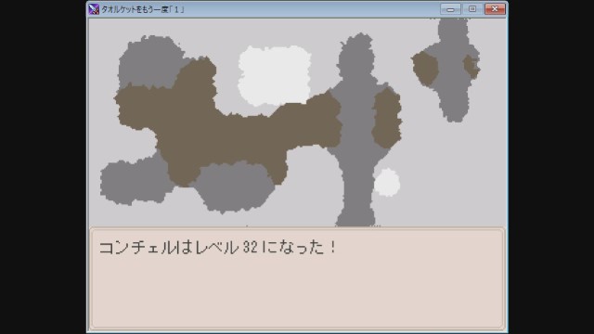Click the gray blob at the map's upper left
Screen dimensions: 594x334
(151, 62)
